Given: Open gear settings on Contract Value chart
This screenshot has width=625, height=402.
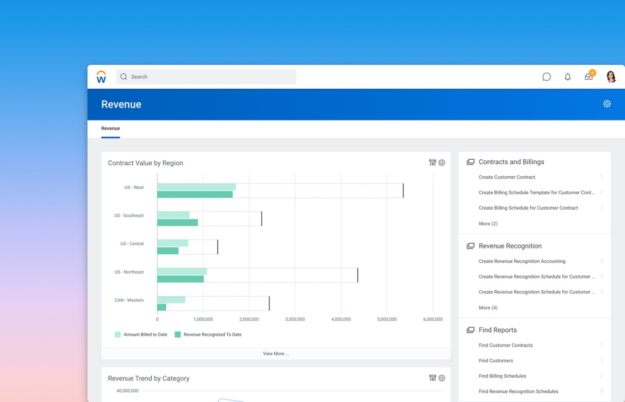Looking at the screenshot, I should (x=442, y=163).
